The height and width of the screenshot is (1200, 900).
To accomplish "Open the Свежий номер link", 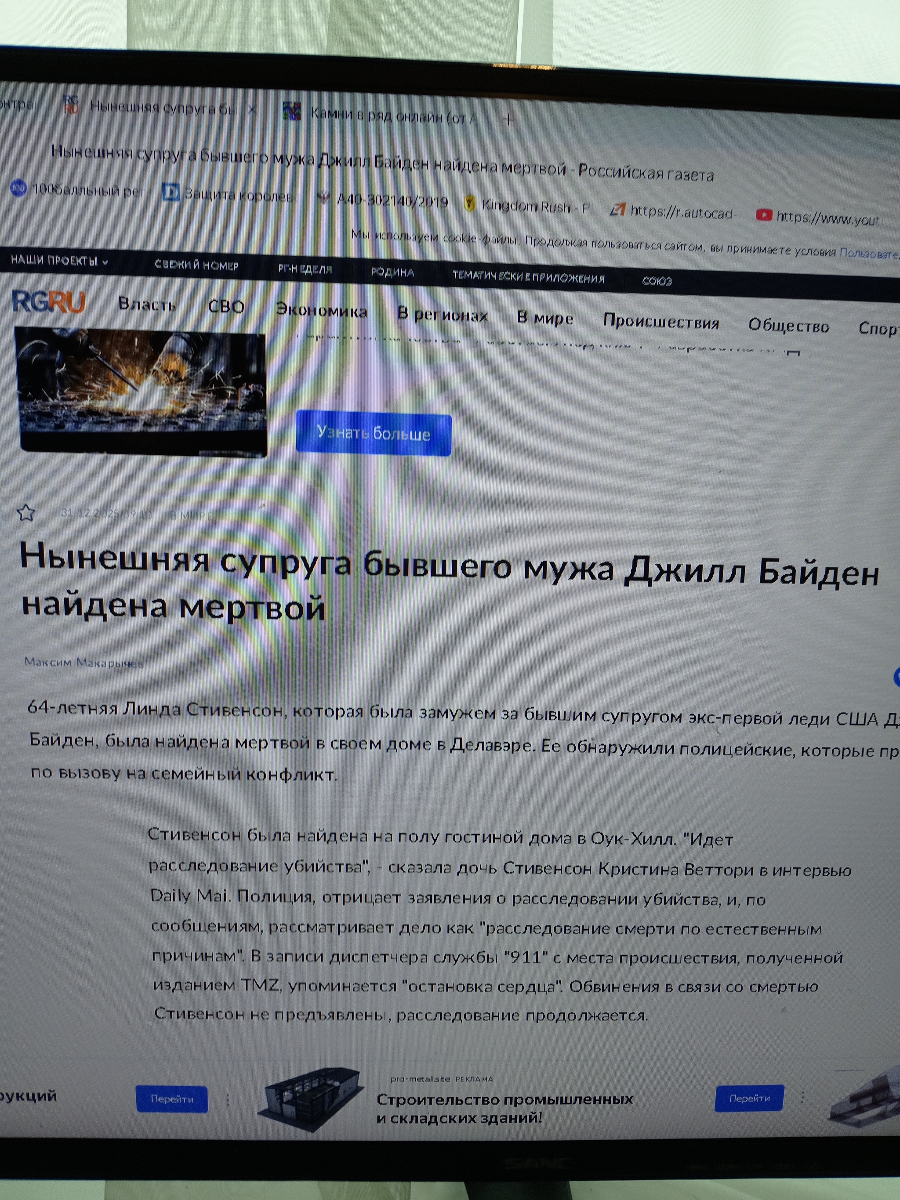I will click(x=196, y=265).
